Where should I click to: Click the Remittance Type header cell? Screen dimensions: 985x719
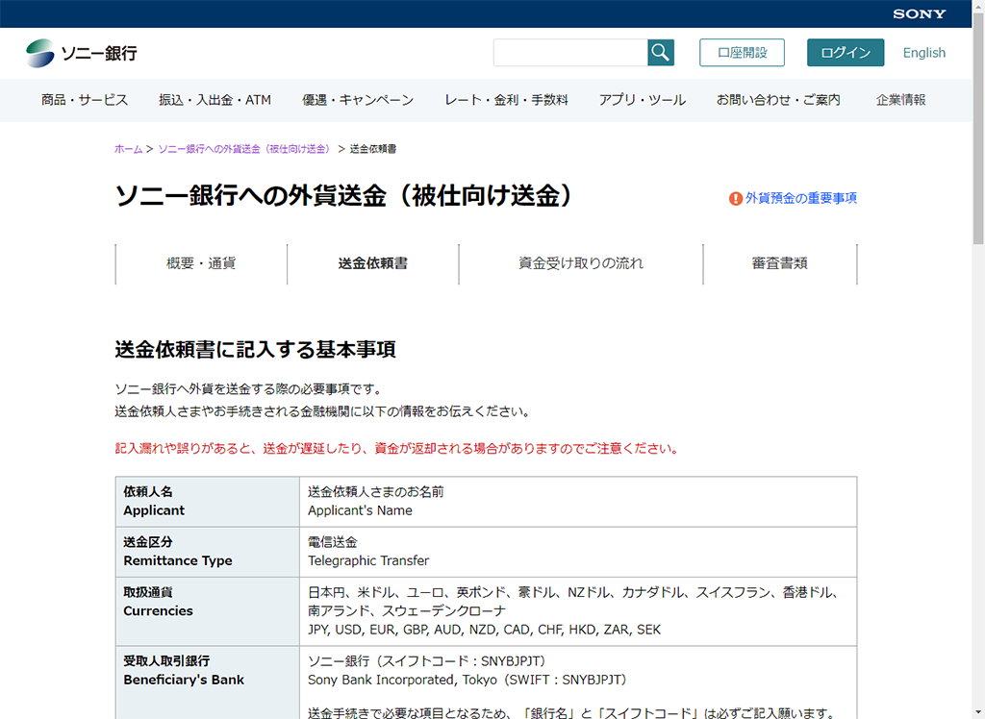pyautogui.click(x=208, y=552)
